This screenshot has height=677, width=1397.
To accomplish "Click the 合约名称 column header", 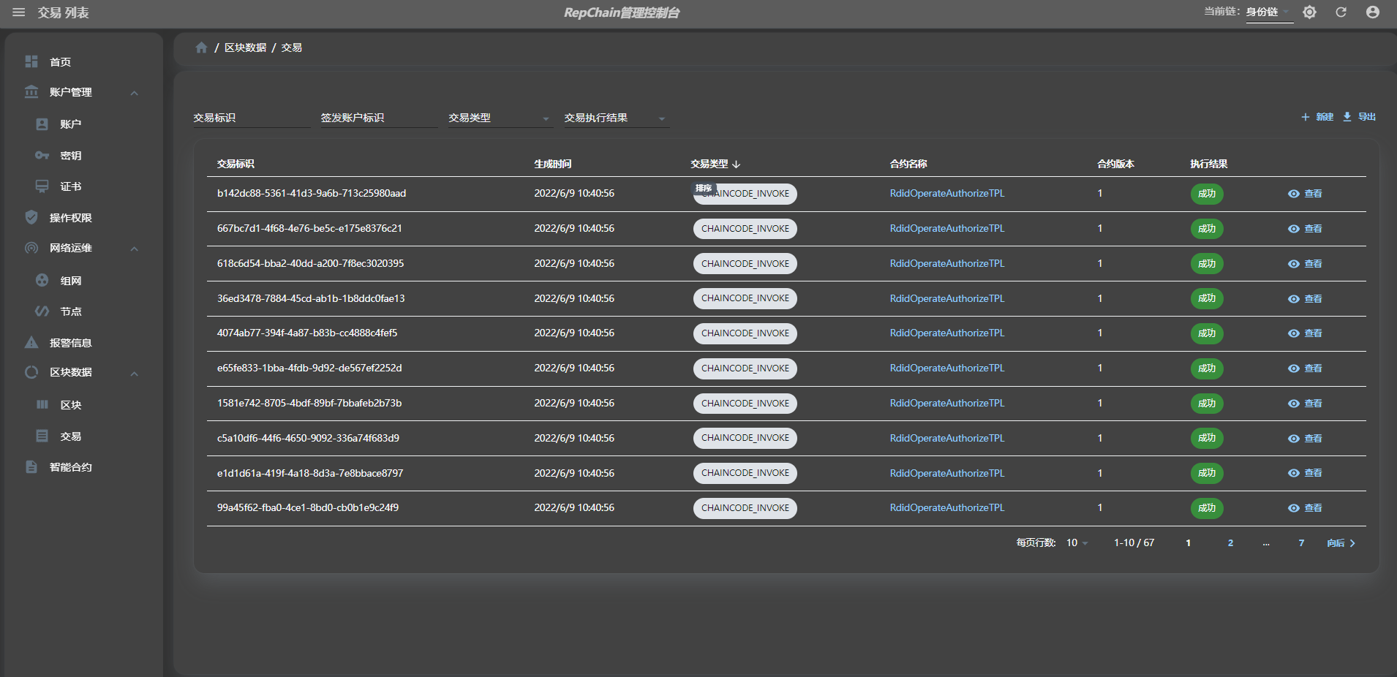I will coord(908,164).
